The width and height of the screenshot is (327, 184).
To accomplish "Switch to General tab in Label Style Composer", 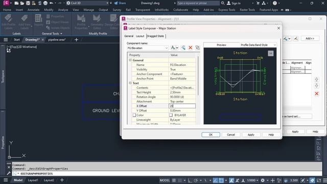I will tap(129, 36).
